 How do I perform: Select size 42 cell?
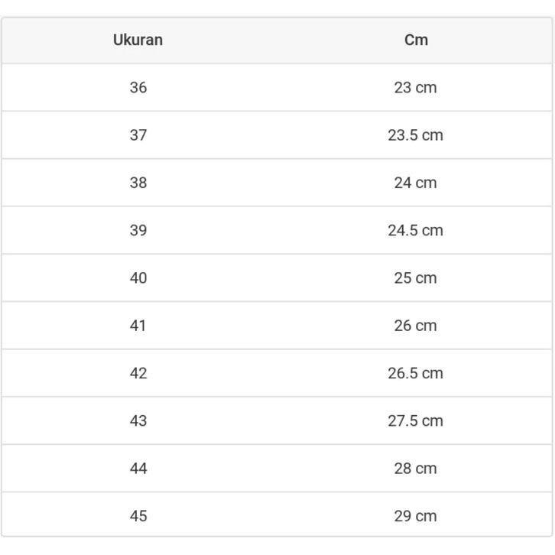(x=138, y=373)
